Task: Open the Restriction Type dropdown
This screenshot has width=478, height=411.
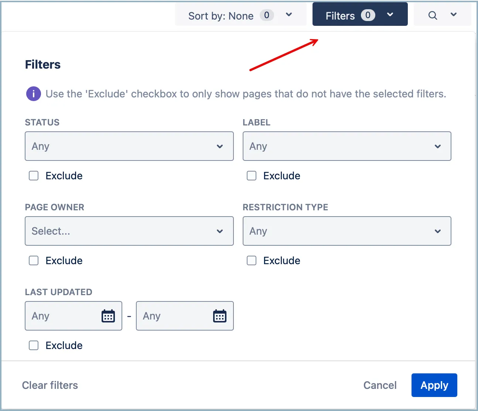Action: [347, 231]
